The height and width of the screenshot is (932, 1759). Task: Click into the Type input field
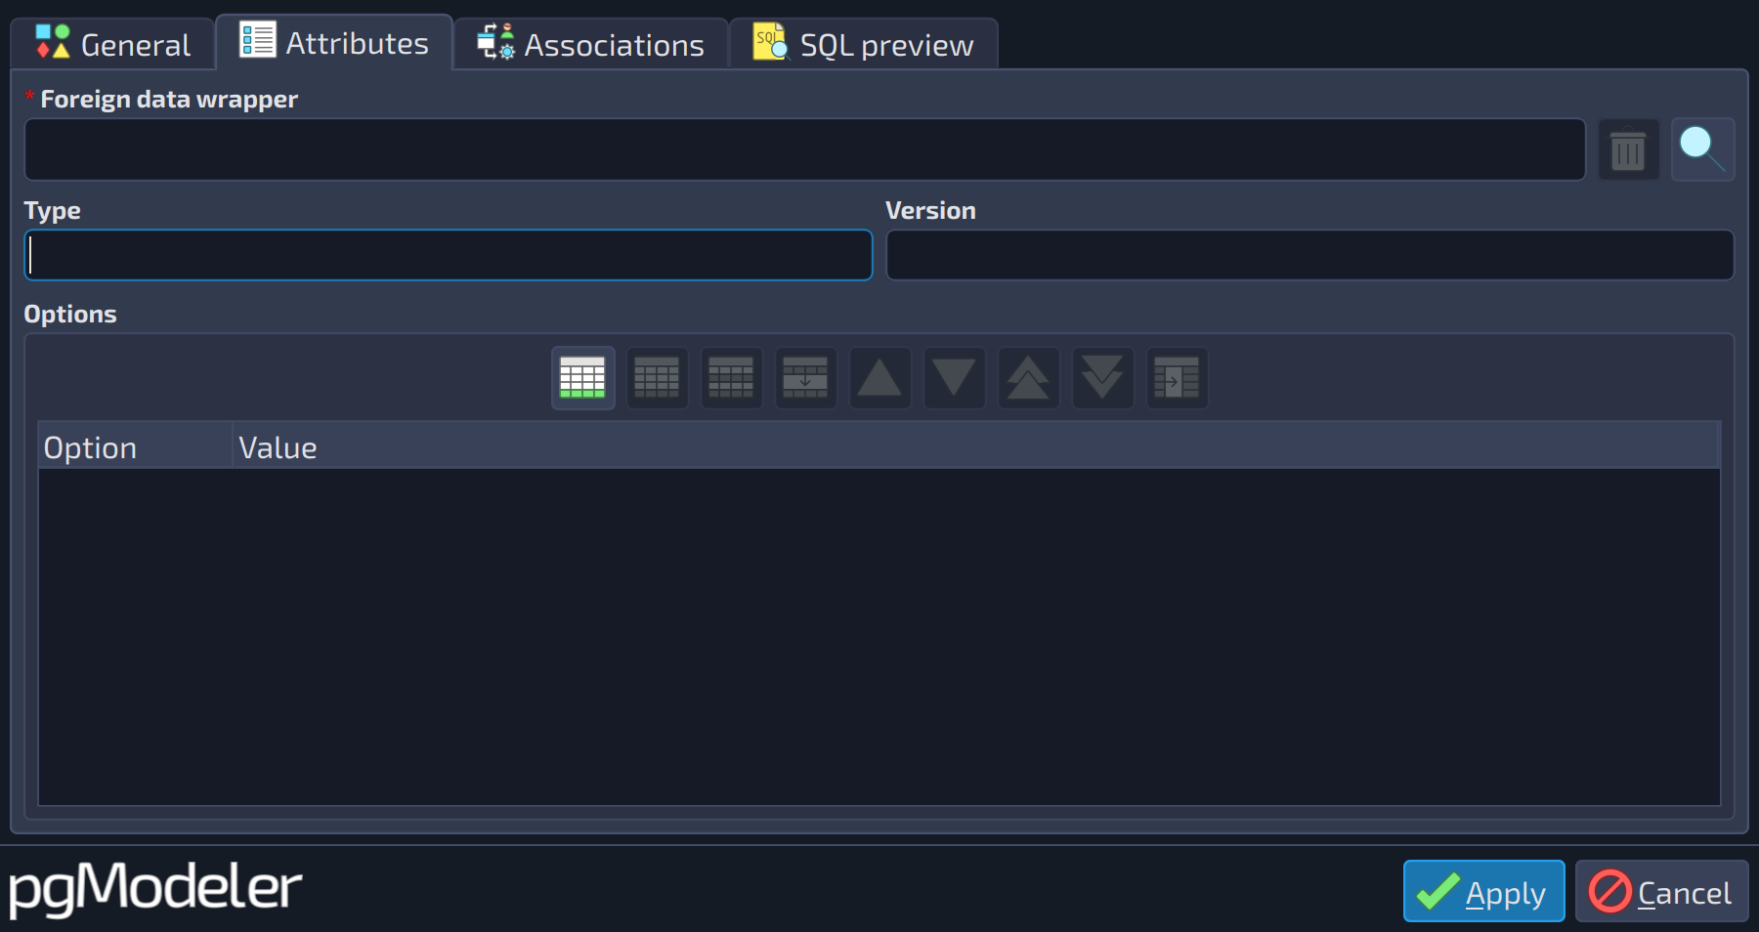(x=448, y=255)
